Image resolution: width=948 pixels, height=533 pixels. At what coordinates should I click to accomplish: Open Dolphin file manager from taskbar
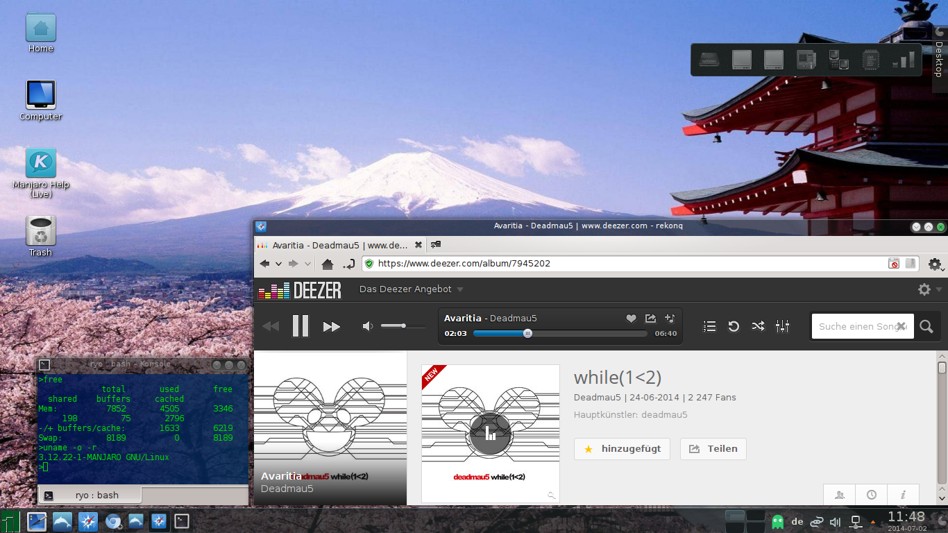pyautogui.click(x=62, y=521)
